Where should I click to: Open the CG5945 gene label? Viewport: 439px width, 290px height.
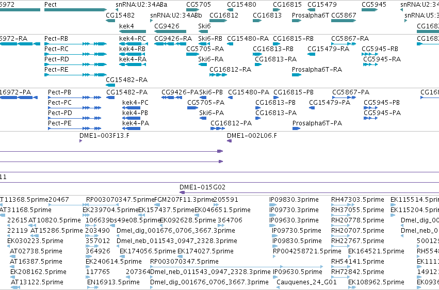[374, 5]
